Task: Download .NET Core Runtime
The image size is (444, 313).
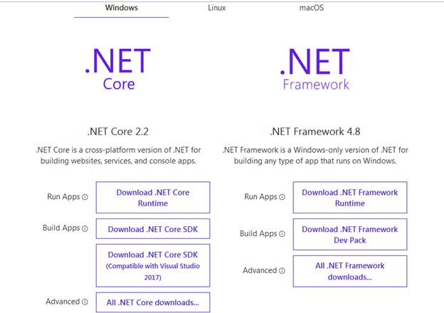Action: pos(153,198)
